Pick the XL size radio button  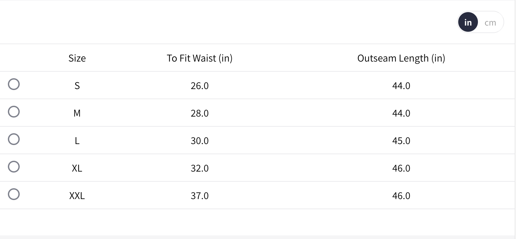[14, 167]
